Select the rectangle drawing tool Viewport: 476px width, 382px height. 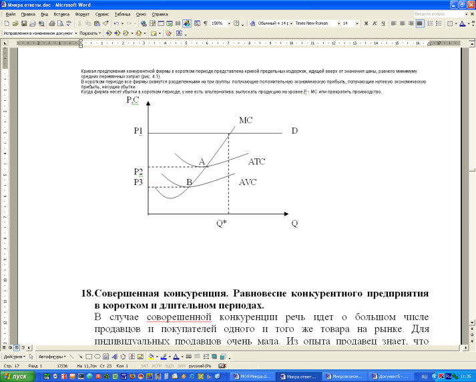(x=89, y=357)
